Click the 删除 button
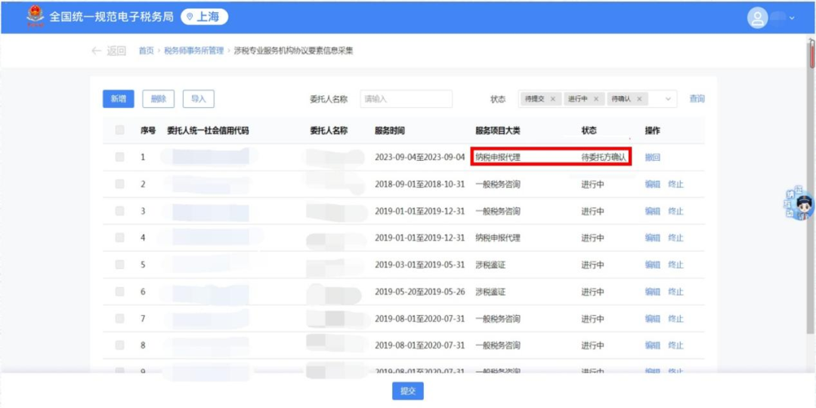The width and height of the screenshot is (816, 408). tap(158, 99)
